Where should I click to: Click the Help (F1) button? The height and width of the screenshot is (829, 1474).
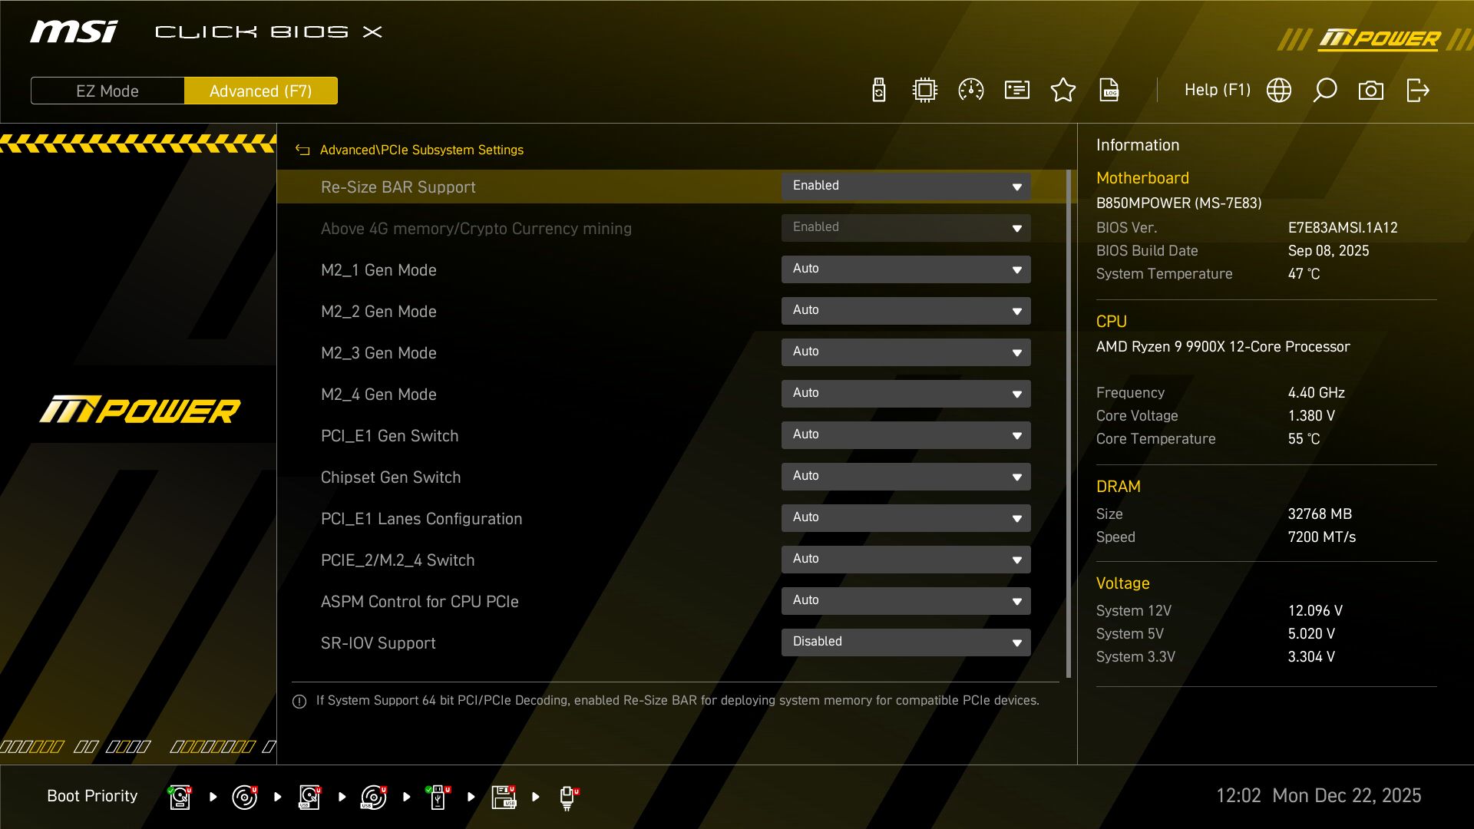click(x=1217, y=91)
